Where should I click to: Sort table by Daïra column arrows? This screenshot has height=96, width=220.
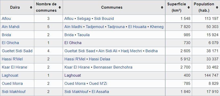(31, 7)
